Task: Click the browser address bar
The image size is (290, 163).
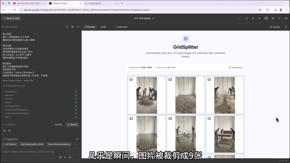Action: [x=139, y=10]
